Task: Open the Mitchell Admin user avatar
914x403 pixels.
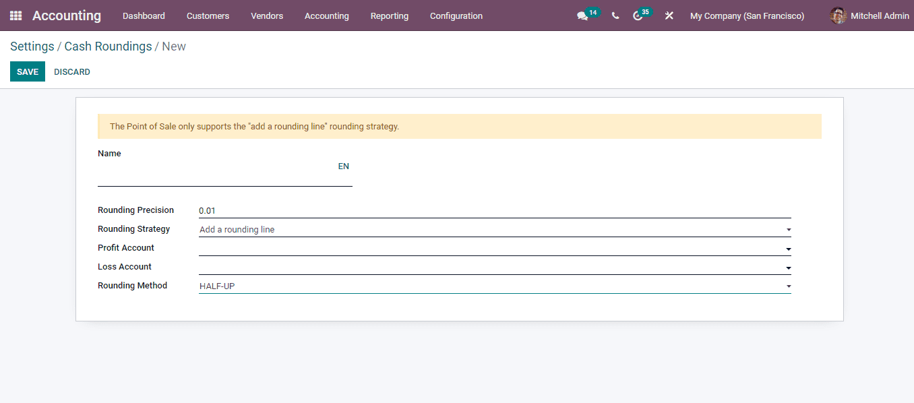Action: [838, 15]
